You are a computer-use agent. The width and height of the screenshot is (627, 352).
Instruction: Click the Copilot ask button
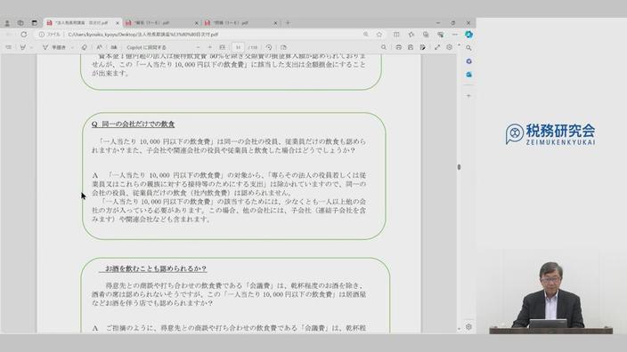146,47
